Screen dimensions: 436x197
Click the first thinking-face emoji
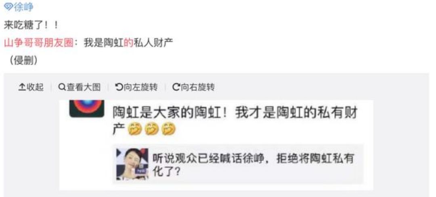click(x=135, y=129)
